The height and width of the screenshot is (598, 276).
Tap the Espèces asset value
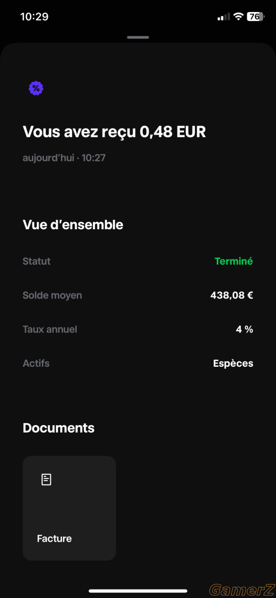click(x=233, y=363)
